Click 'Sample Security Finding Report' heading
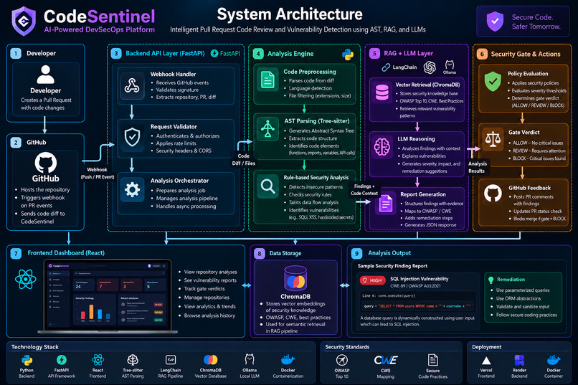The image size is (578, 385). pos(392,266)
